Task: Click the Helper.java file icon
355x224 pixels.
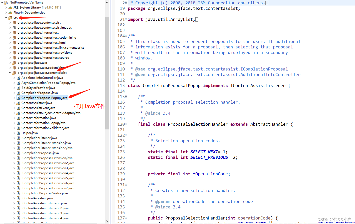Action: (x=18, y=133)
